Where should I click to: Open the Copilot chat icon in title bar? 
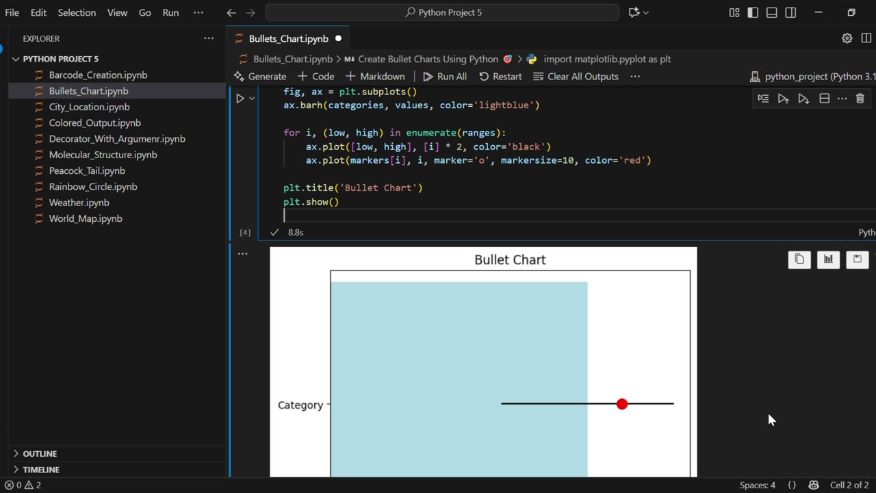634,12
